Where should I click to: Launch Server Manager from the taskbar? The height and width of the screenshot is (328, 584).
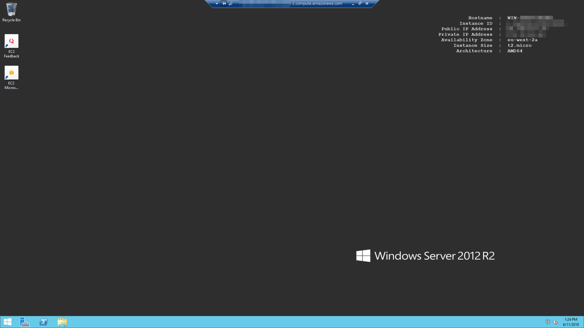point(25,322)
